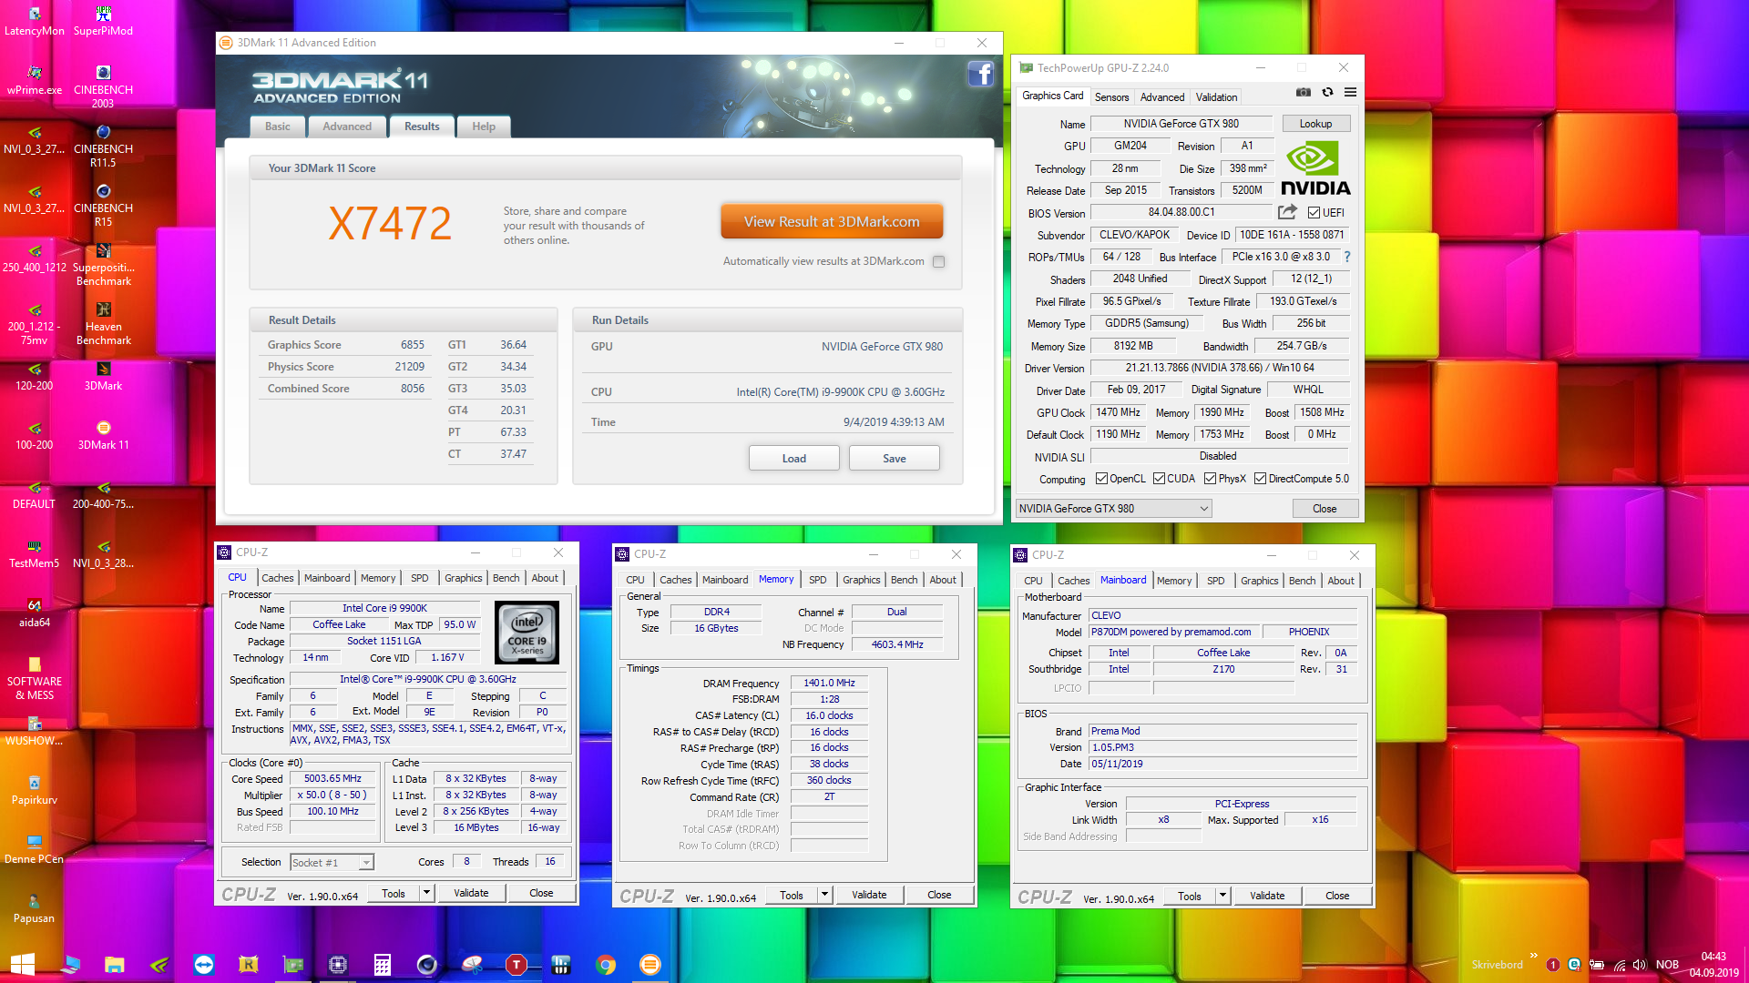The width and height of the screenshot is (1749, 983).
Task: Click View Result at 3DMark.com button
Action: pyautogui.click(x=832, y=222)
